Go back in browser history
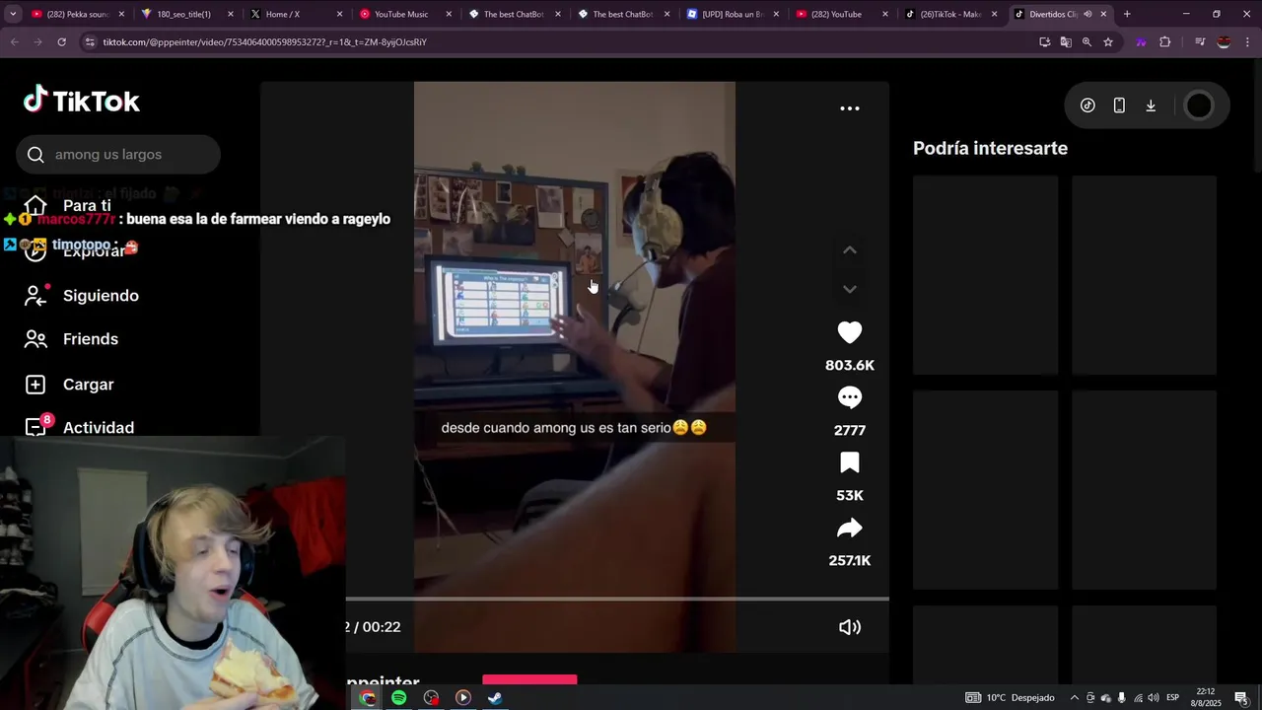Viewport: 1262px width, 710px height. (x=14, y=42)
